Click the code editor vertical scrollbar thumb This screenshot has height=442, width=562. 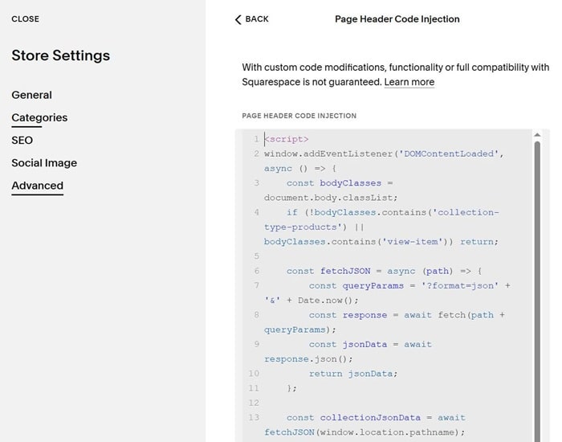tap(537, 289)
